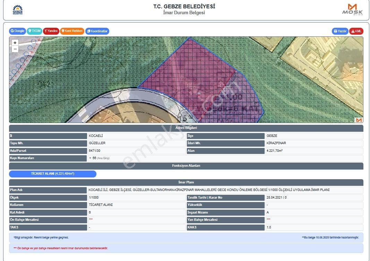This screenshot has height=261, width=370.
Task: Print the document with Yazdır
Action: (x=340, y=31)
